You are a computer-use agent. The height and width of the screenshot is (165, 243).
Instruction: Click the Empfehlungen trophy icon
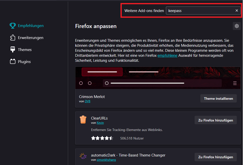[x=13, y=25]
